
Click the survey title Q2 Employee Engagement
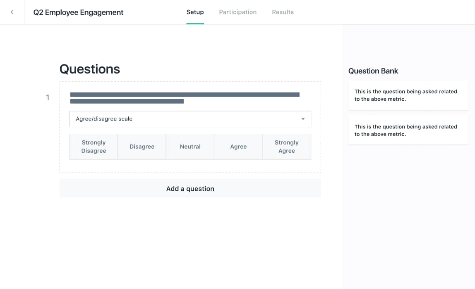coord(78,12)
